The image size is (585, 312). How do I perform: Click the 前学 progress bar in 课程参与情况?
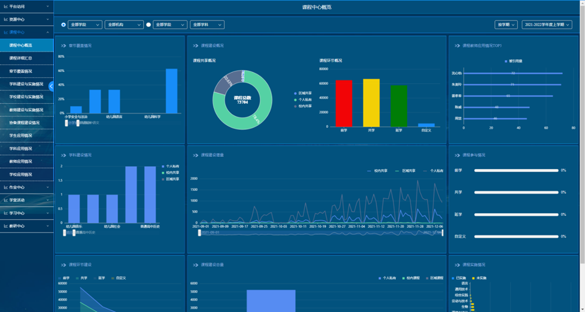pos(516,170)
